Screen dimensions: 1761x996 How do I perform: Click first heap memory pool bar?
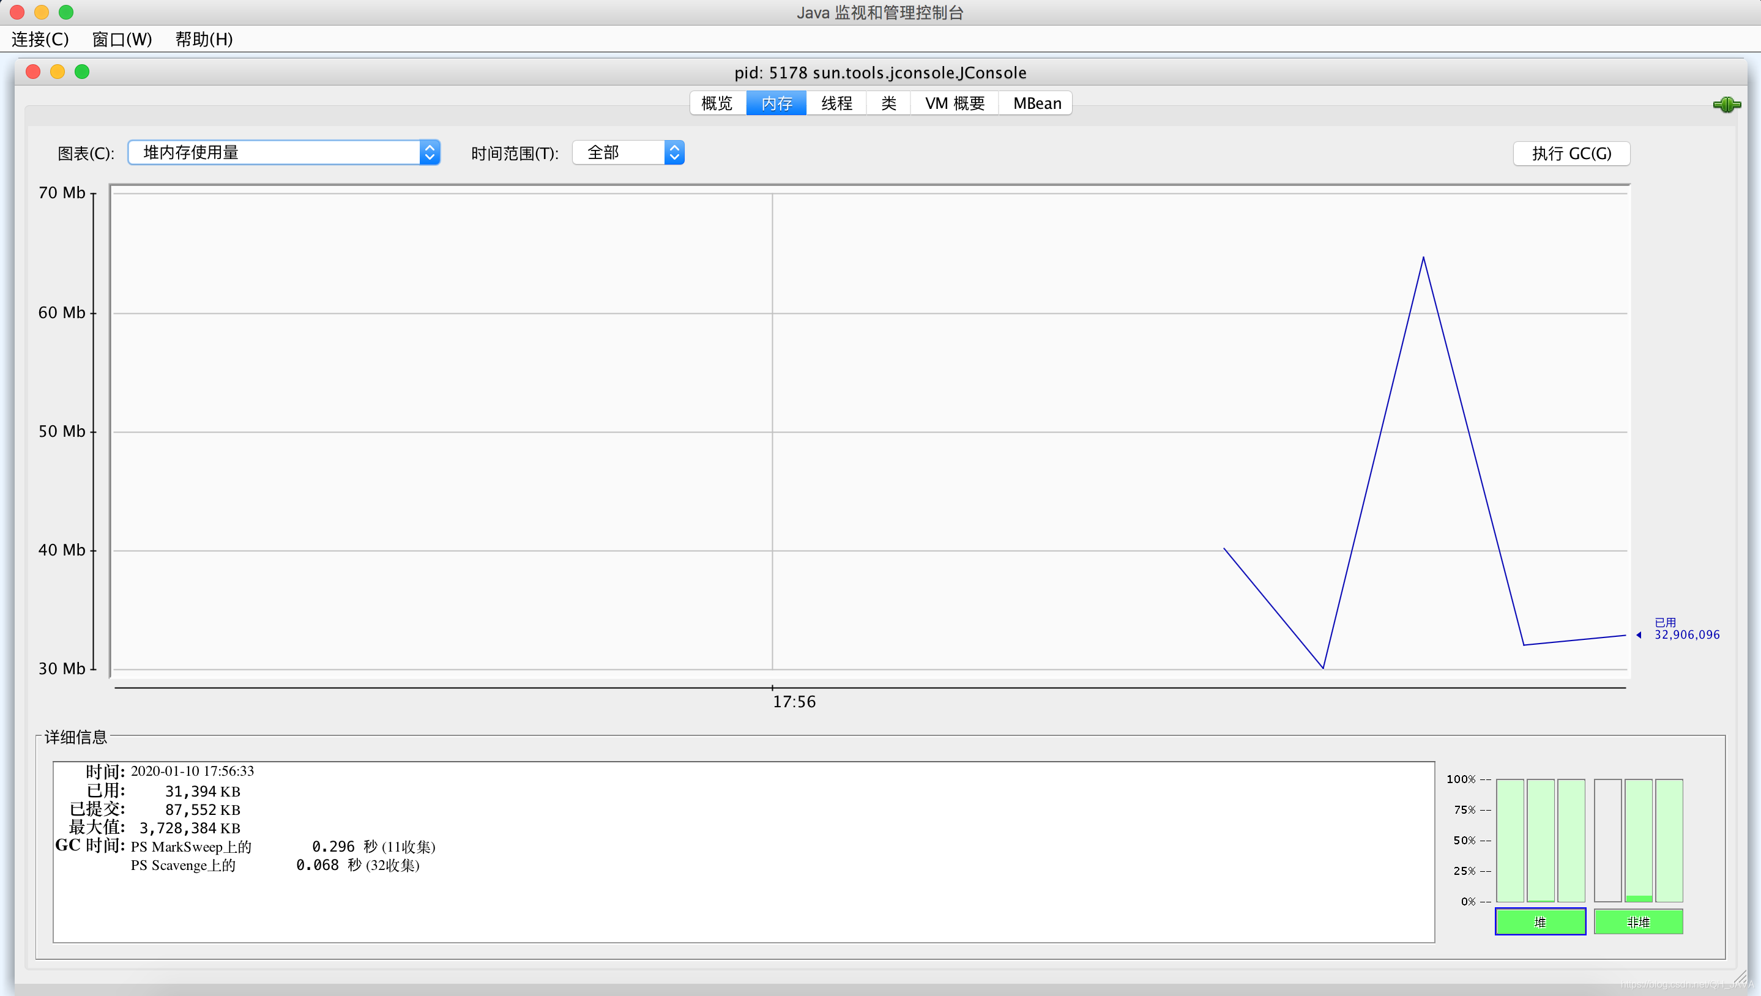tap(1510, 840)
